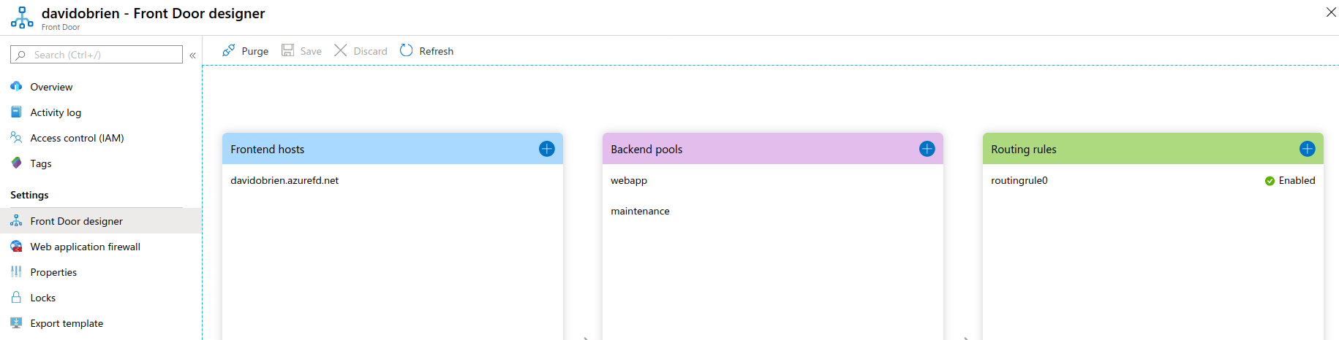Open the Export template menu item
The height and width of the screenshot is (340, 1339).
click(101, 323)
